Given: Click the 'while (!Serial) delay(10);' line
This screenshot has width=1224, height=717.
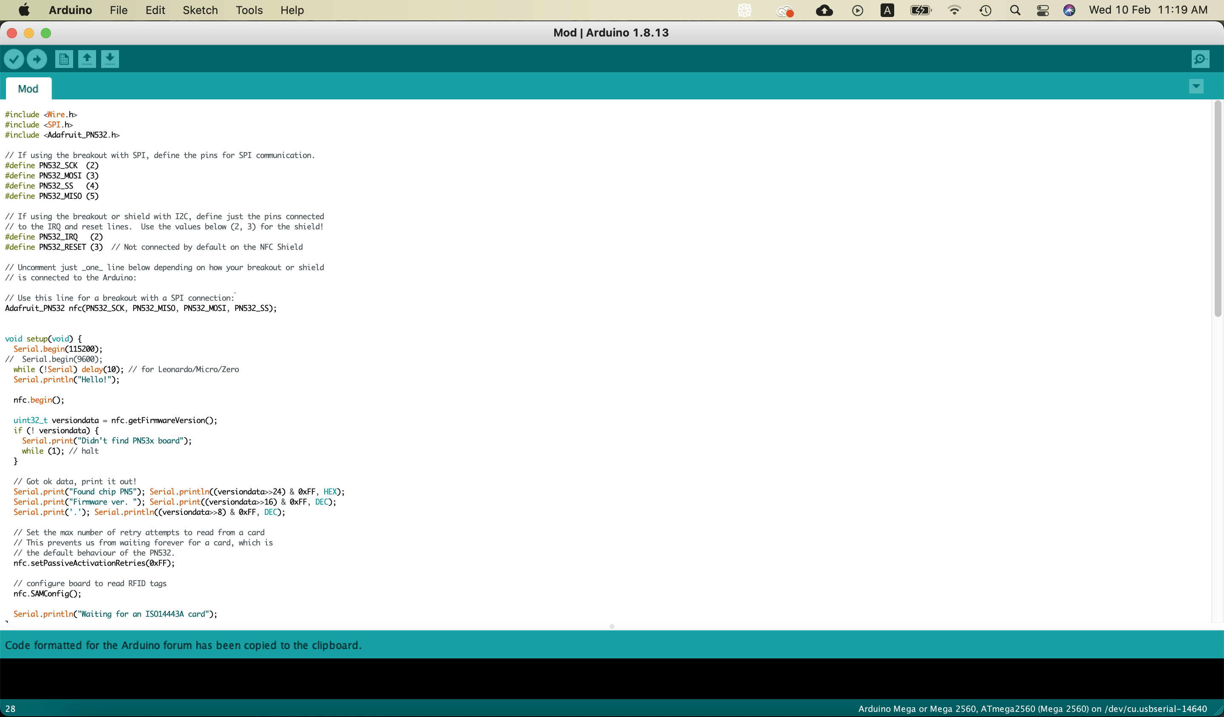Looking at the screenshot, I should [x=126, y=370].
